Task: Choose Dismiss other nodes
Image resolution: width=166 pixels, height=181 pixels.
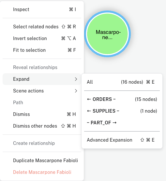Action: (x=42, y=126)
